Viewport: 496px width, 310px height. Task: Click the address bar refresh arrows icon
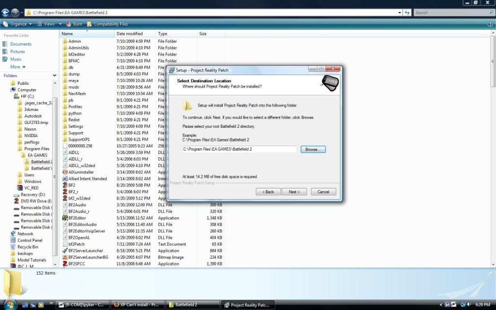click(407, 13)
